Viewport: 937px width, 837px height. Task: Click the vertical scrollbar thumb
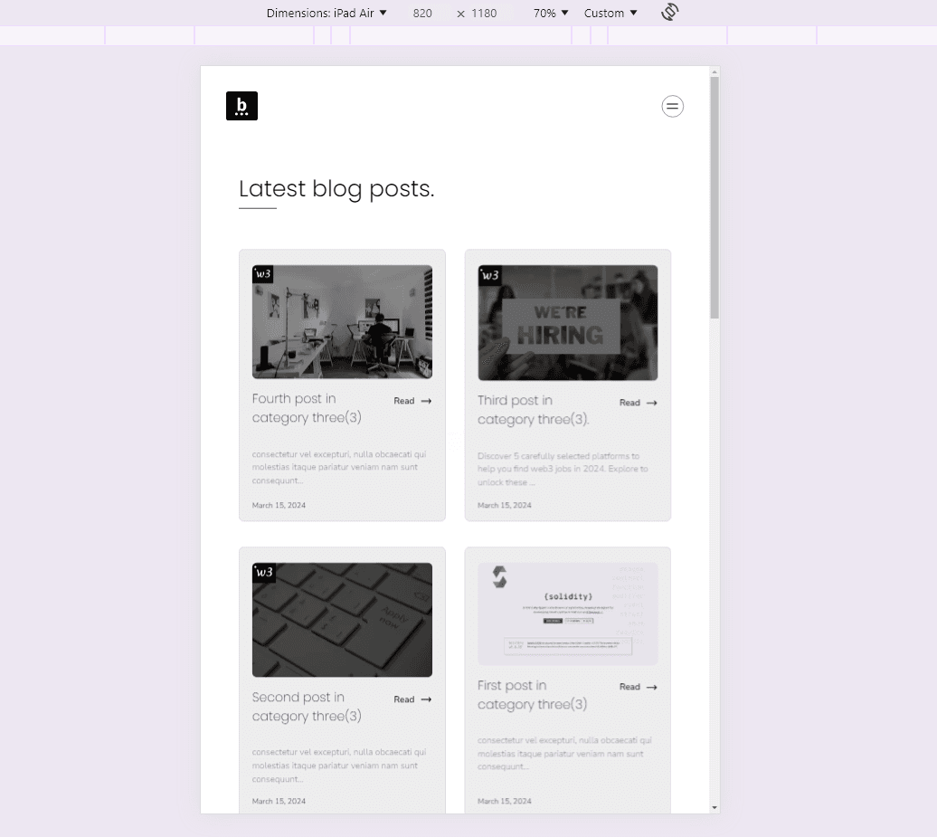point(715,198)
